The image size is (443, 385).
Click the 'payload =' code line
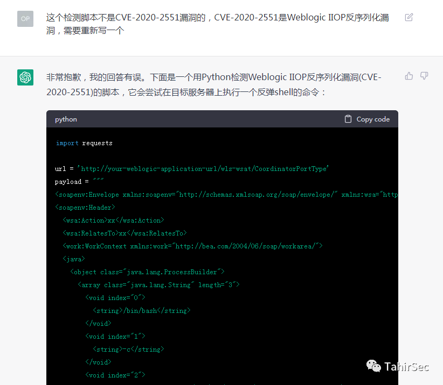tap(79, 182)
